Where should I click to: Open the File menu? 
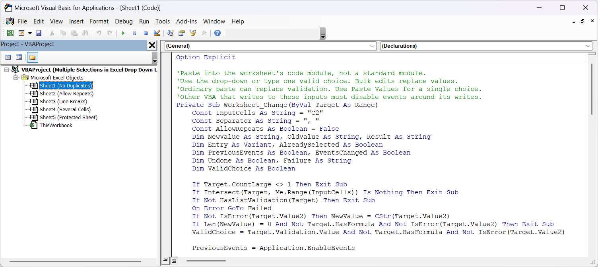tap(22, 21)
